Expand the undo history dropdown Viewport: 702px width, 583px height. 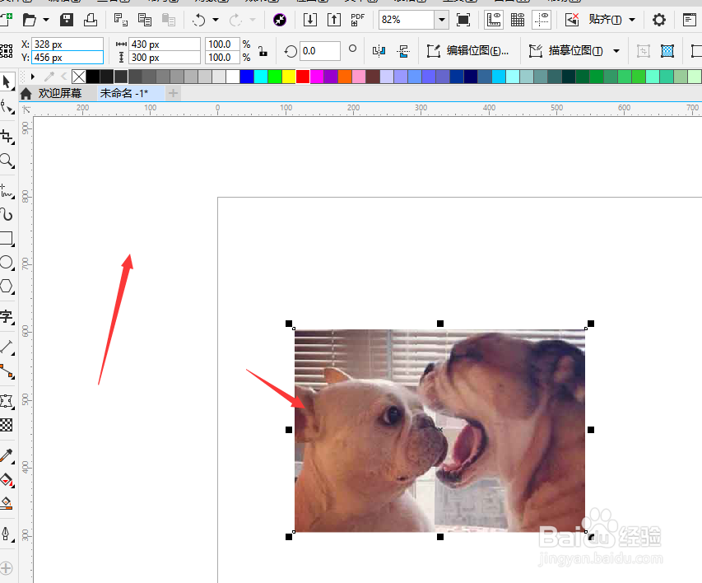click(216, 20)
